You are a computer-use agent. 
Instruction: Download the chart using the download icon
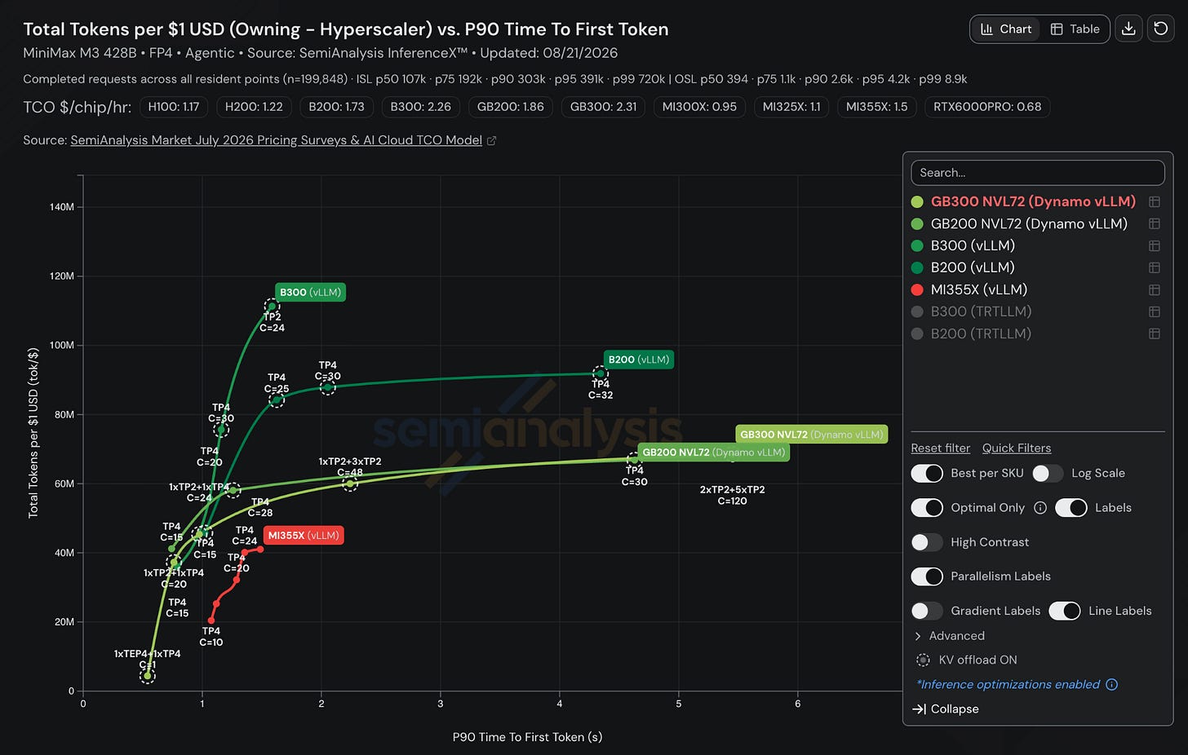1128,29
